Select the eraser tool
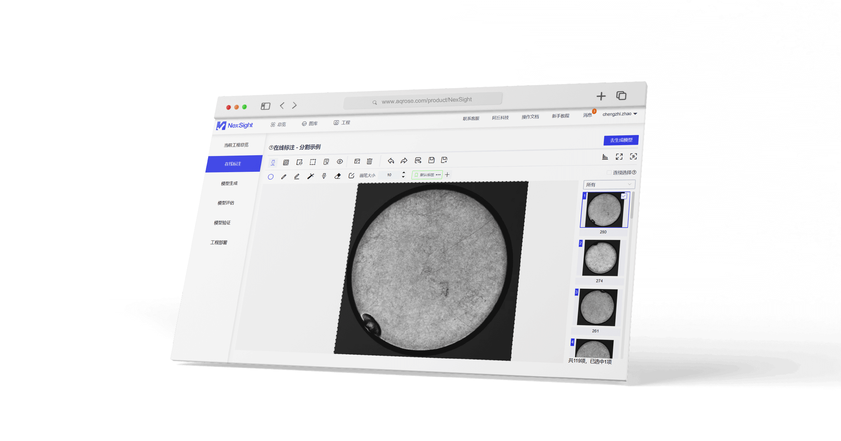Image resolution: width=841 pixels, height=441 pixels. tap(338, 175)
